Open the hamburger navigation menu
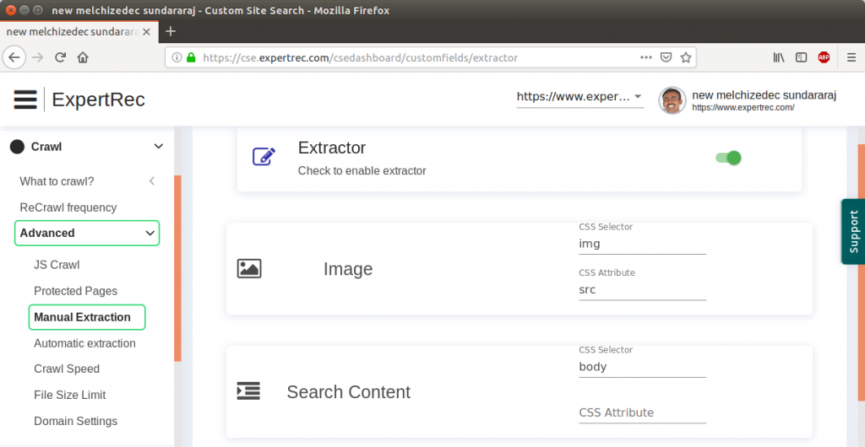Viewport: 865px width, 447px height. [x=25, y=100]
